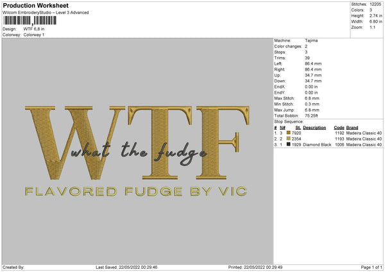Viewport: 385px width, 272px height.
Task: Click 'Madeira Classic 40' brand in row 1192
Action: (364, 133)
